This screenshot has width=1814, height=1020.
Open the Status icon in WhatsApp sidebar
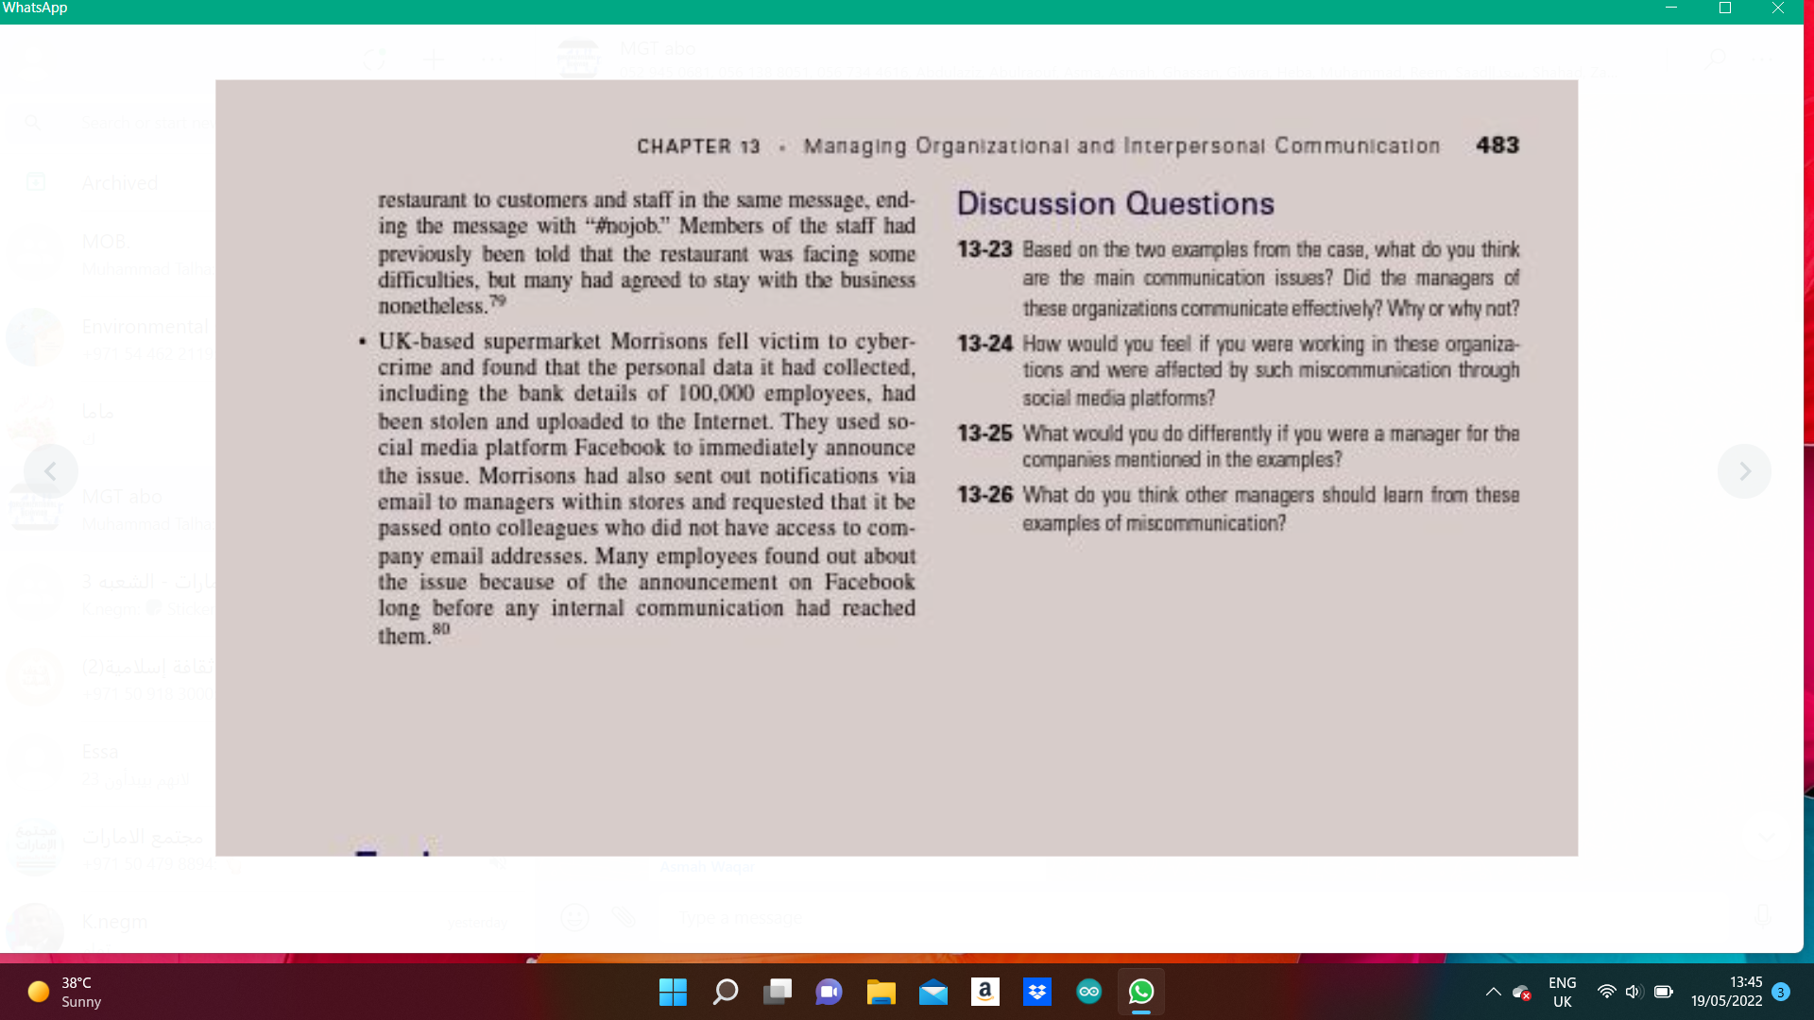point(373,59)
